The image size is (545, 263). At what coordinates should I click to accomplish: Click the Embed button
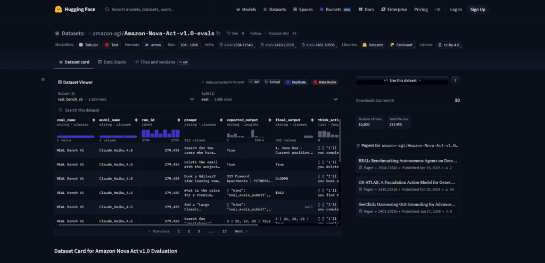tap(272, 82)
